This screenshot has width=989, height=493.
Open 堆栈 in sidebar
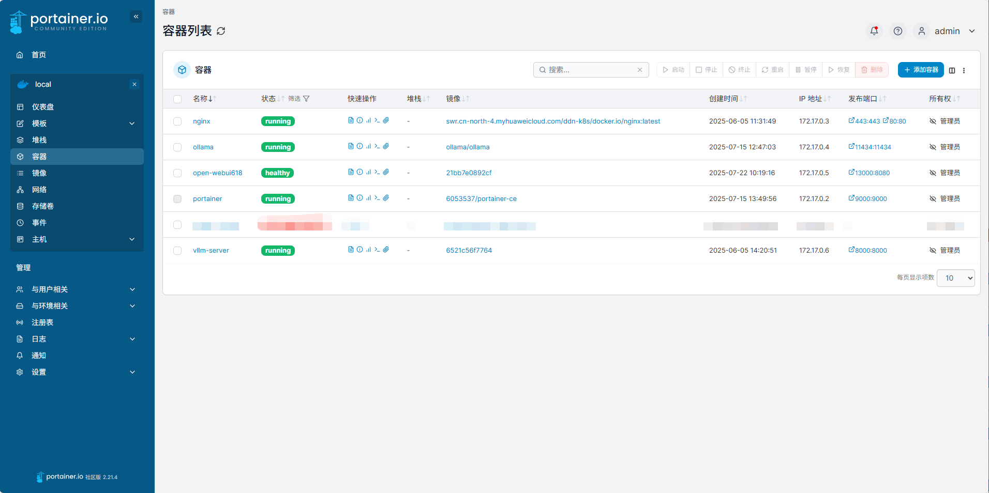77,140
